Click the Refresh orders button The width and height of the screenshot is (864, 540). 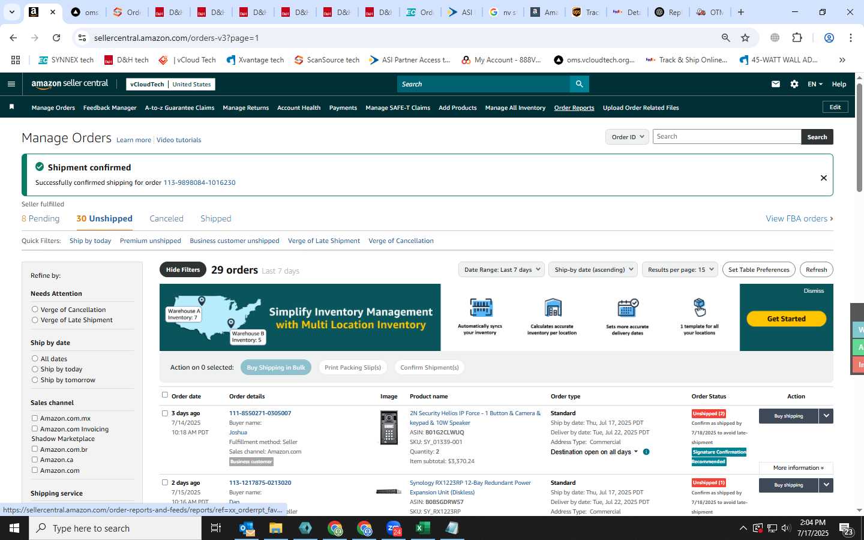[x=816, y=269]
